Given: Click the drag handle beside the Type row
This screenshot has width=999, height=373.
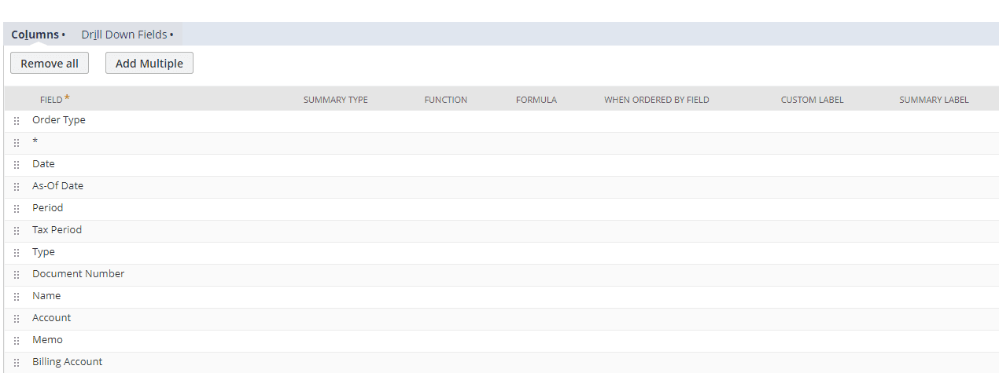Looking at the screenshot, I should [x=17, y=253].
